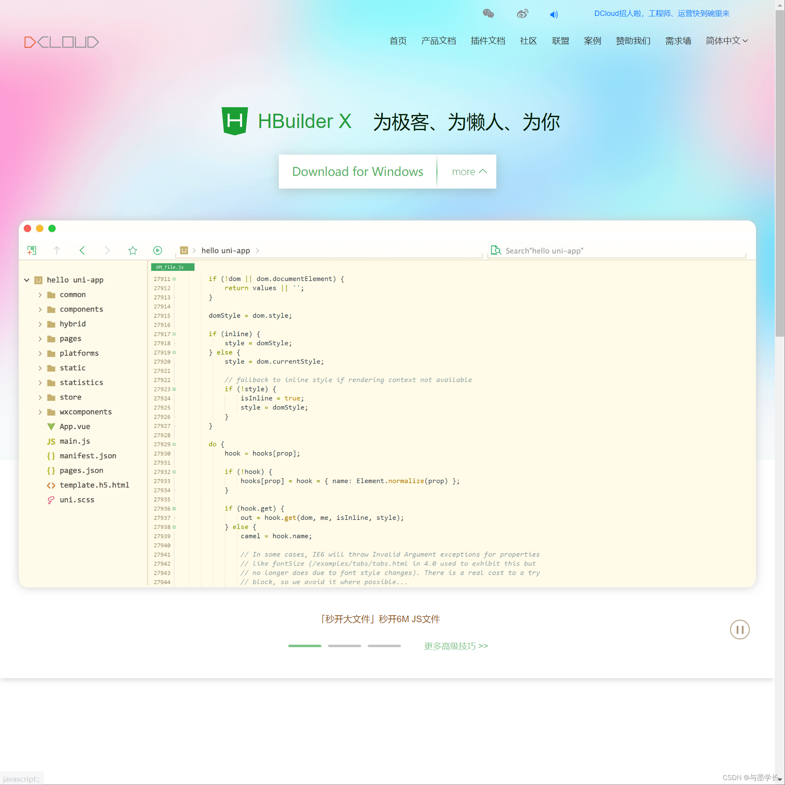The height and width of the screenshot is (785, 785).
Task: Click the forward arrow in editor toolbar
Action: [107, 250]
